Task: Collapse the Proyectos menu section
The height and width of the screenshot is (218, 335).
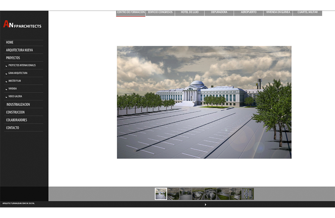Action: pyautogui.click(x=13, y=58)
